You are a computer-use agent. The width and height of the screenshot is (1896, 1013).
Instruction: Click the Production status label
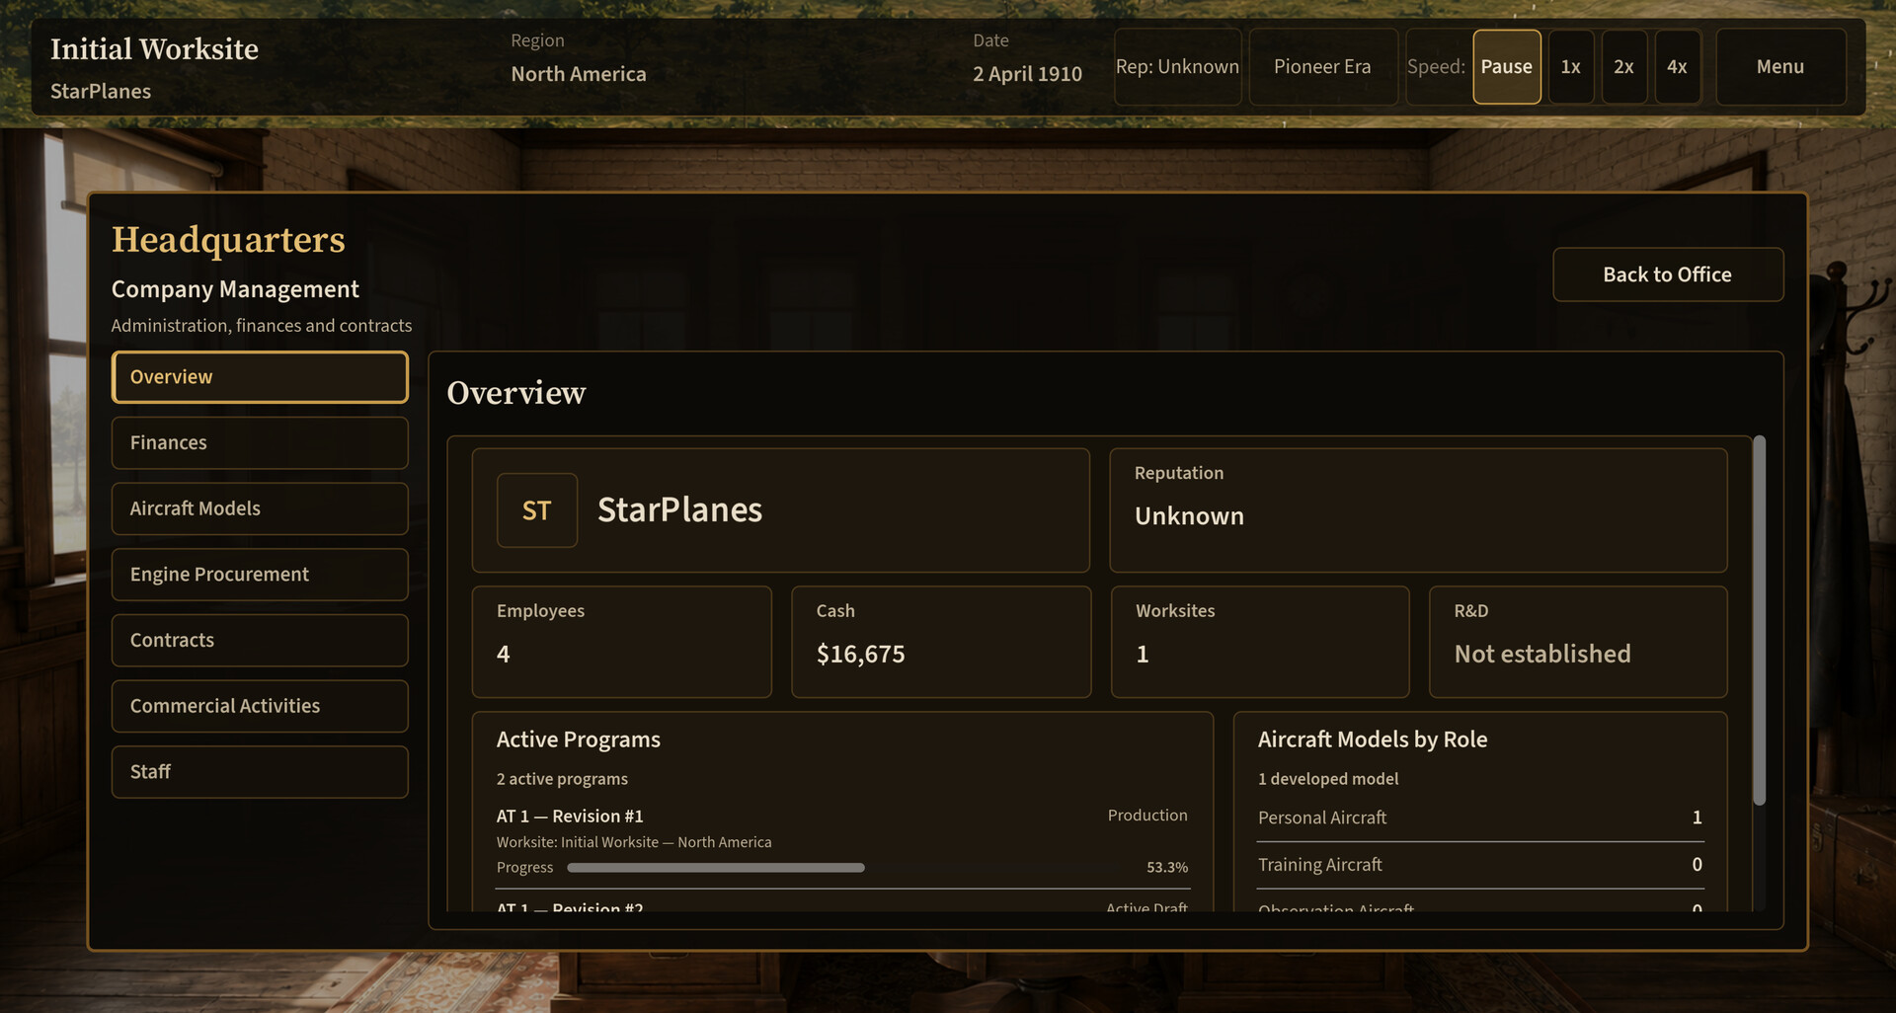coord(1147,816)
